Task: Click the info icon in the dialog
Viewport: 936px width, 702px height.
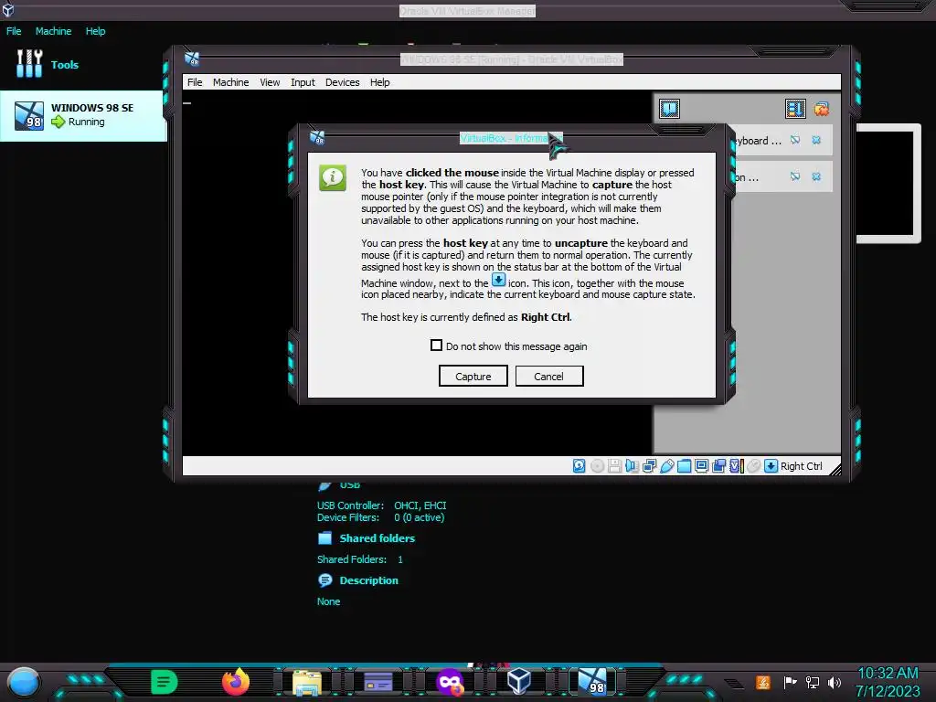Action: point(333,178)
